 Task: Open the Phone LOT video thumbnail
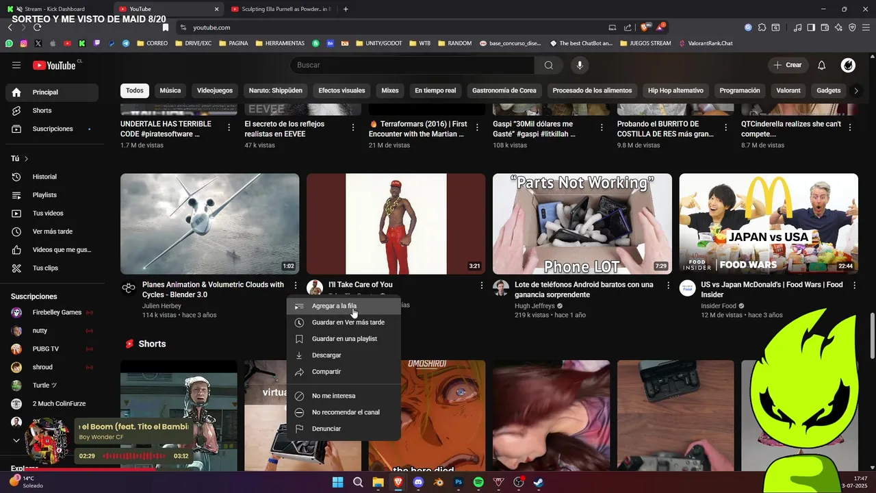pos(582,224)
